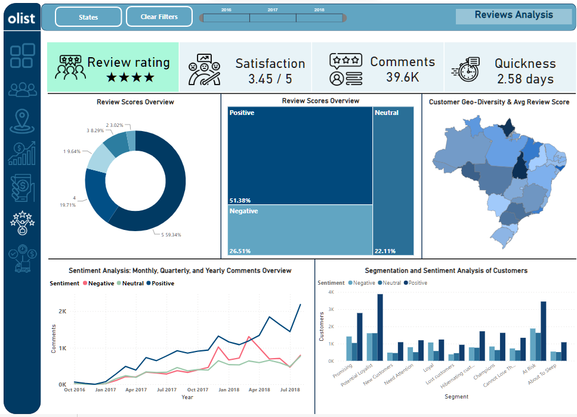Click the left handle of date slider
This screenshot has width=577, height=417.
tap(202, 18)
